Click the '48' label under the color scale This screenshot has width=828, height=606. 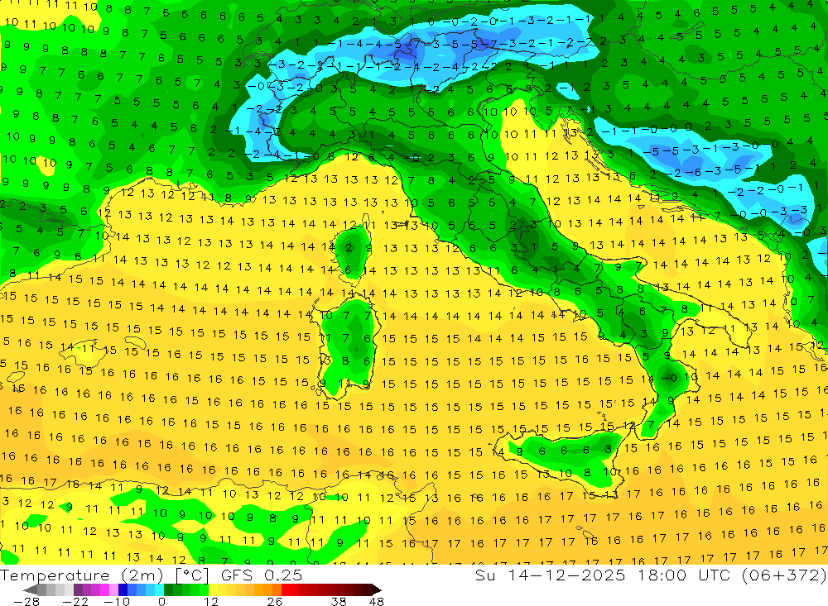pyautogui.click(x=376, y=602)
